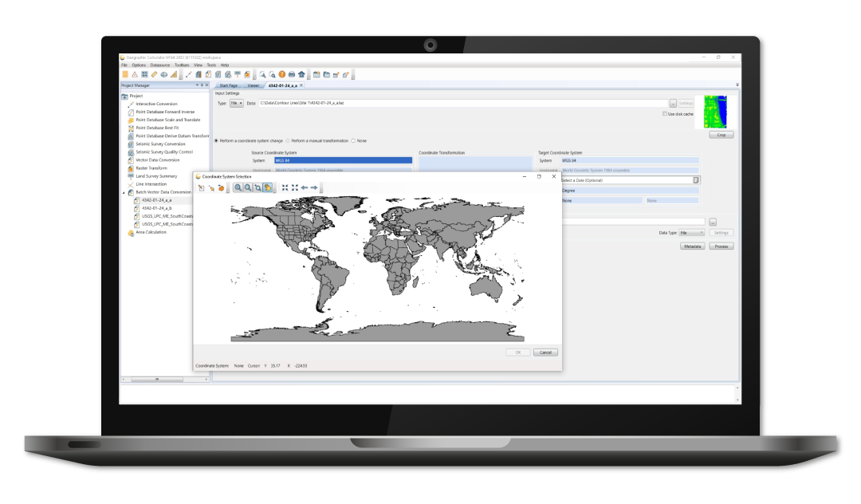Click the home icon on the main toolbar
The image size is (861, 504).
tap(301, 74)
